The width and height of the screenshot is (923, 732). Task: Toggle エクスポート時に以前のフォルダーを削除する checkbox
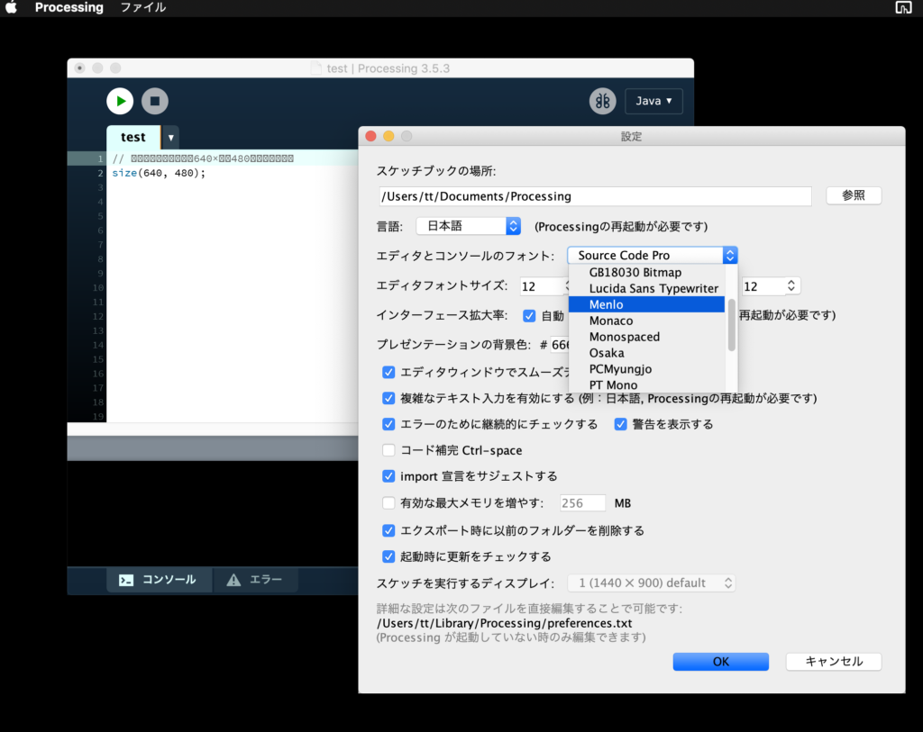388,530
